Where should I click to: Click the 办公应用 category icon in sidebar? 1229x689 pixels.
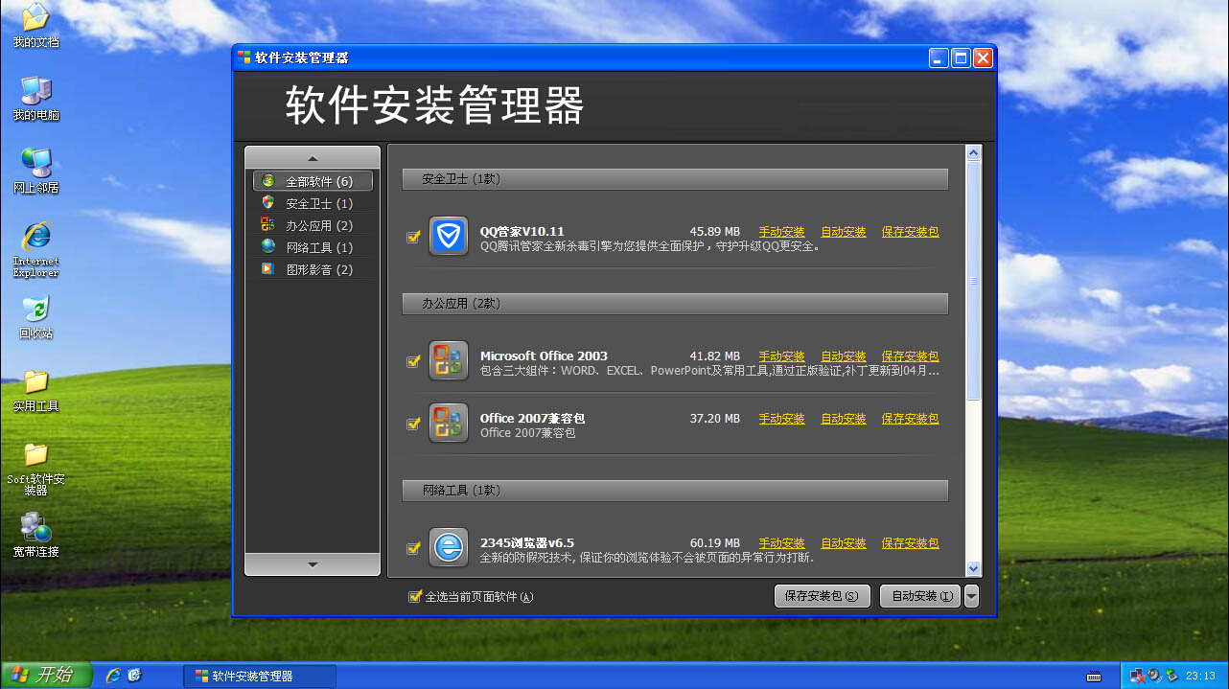267,224
